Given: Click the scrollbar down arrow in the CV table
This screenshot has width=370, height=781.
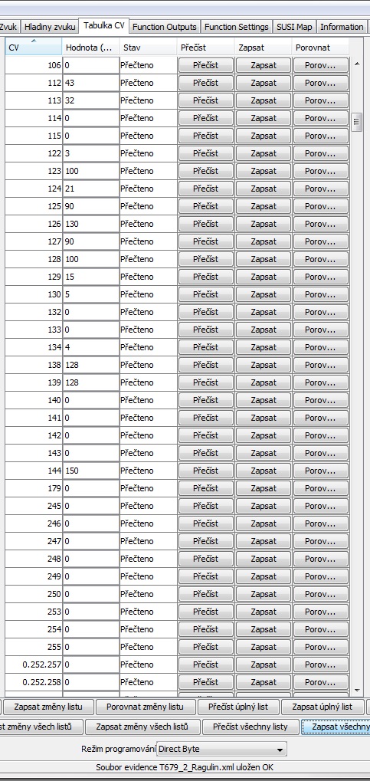Looking at the screenshot, I should coord(356,690).
